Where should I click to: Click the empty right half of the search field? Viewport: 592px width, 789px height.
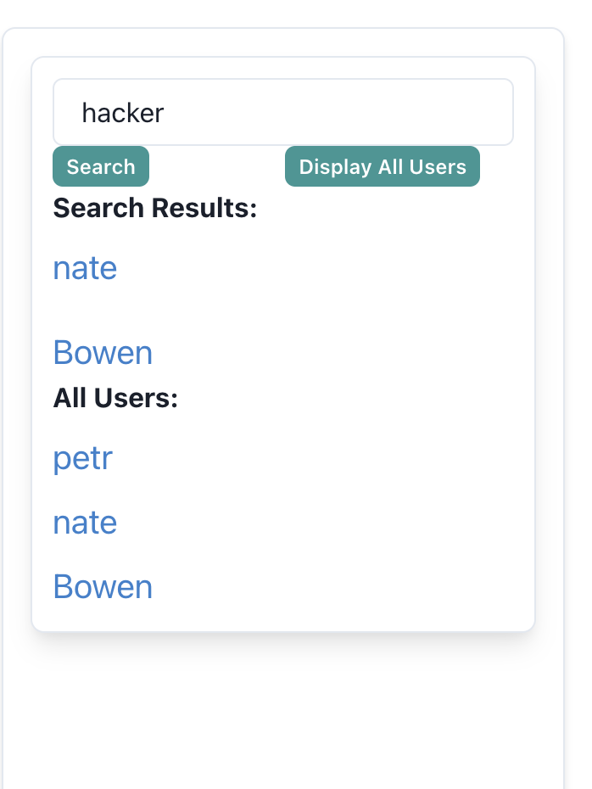coord(397,112)
